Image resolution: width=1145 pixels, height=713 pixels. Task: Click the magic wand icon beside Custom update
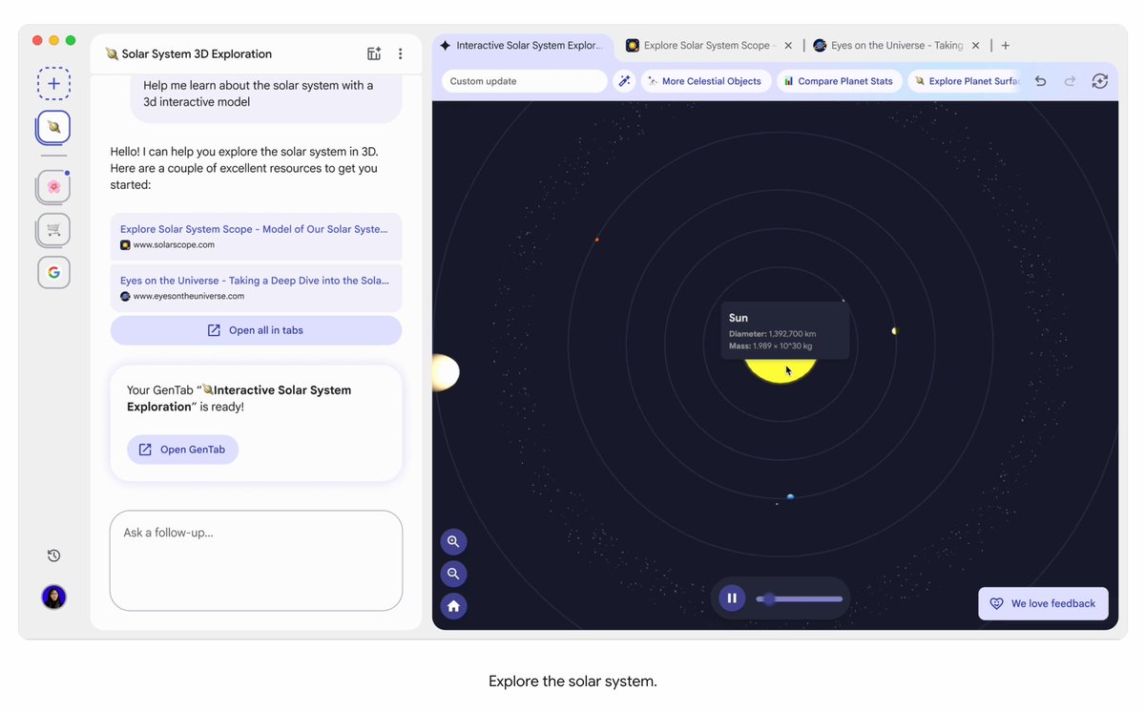(625, 81)
